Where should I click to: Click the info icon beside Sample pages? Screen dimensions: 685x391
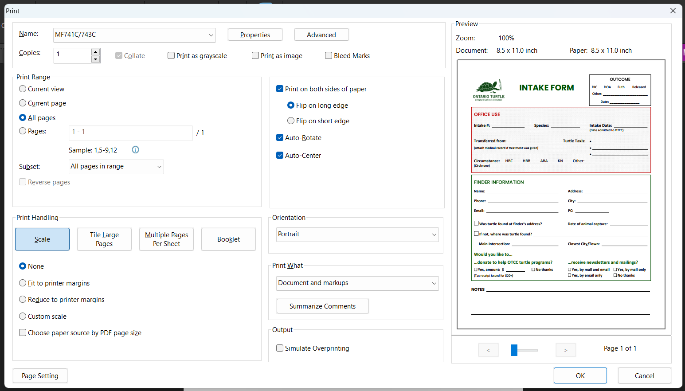point(136,150)
